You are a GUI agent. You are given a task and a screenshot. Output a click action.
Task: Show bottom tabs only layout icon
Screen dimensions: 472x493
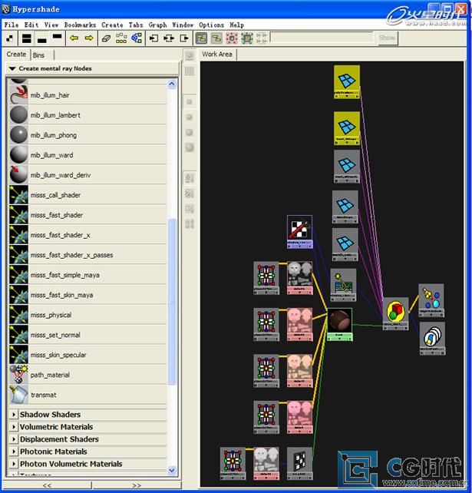41,38
